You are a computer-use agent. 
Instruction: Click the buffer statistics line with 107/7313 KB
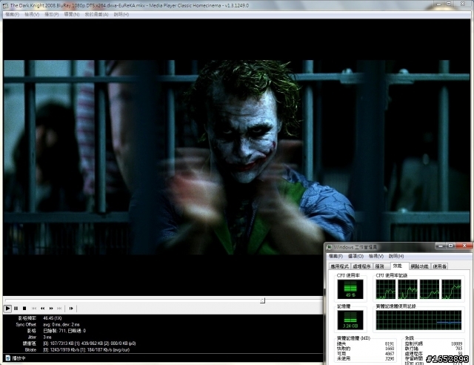tap(79, 343)
